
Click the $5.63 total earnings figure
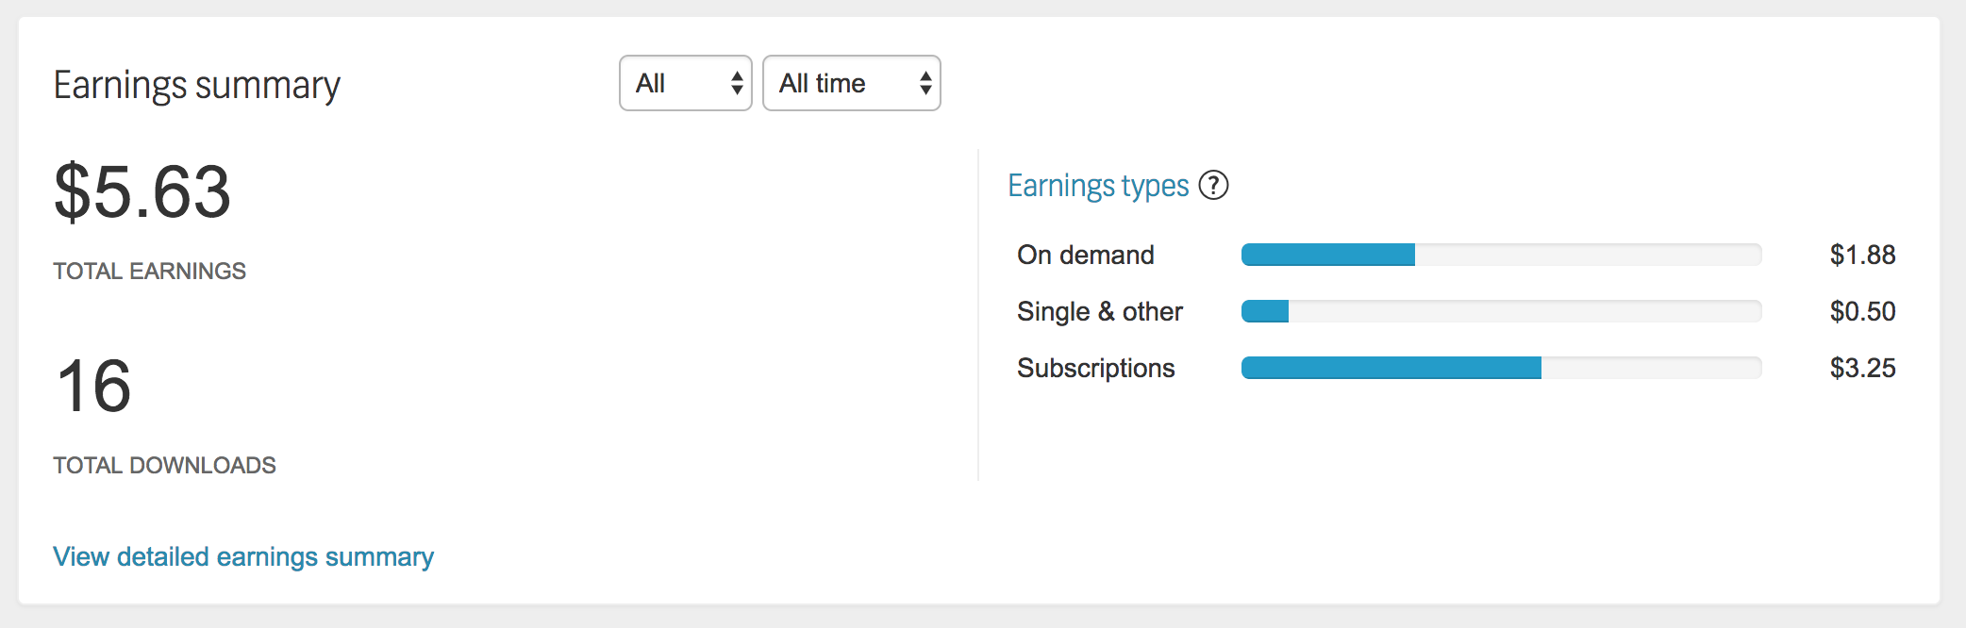(x=142, y=191)
